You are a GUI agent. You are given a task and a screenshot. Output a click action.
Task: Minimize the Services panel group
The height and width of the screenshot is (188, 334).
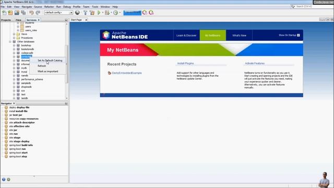coord(66,20)
